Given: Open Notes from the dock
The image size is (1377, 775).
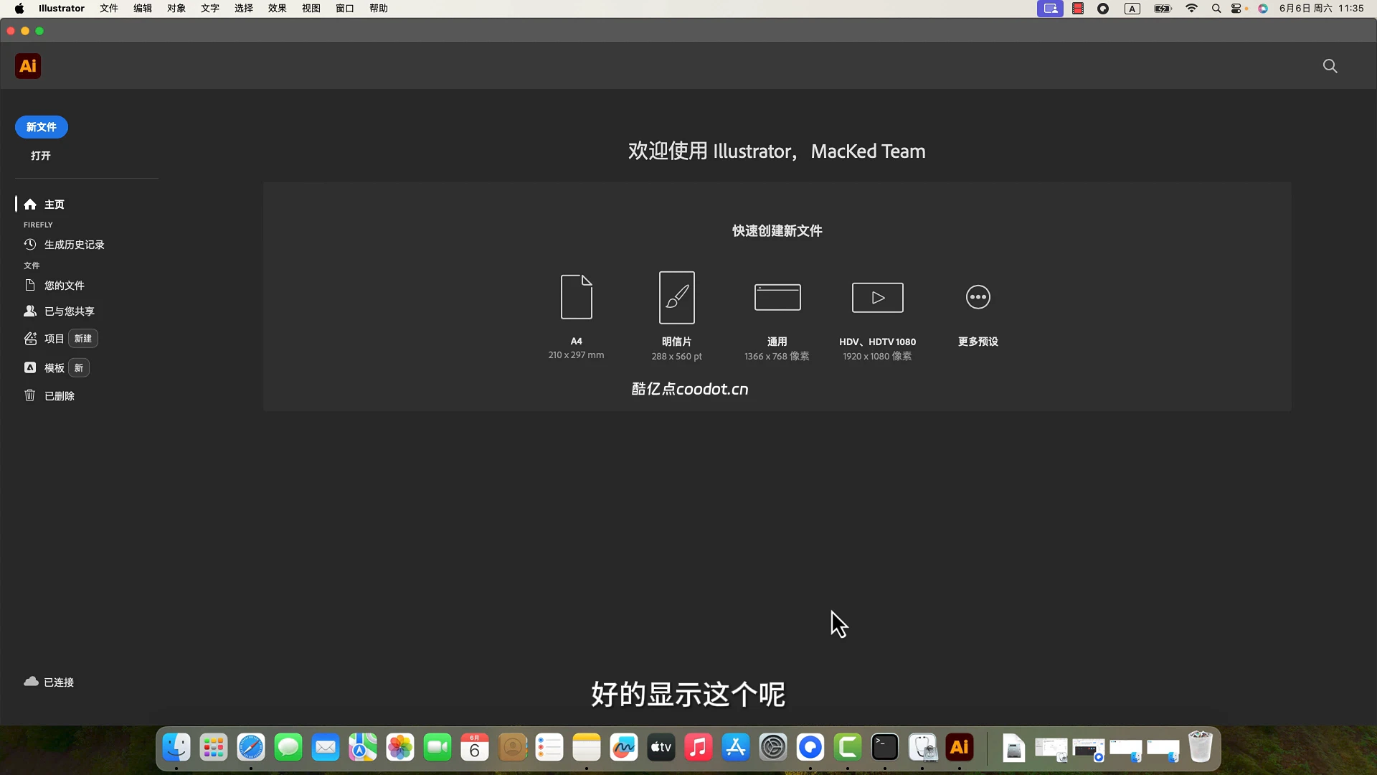Looking at the screenshot, I should click(587, 748).
